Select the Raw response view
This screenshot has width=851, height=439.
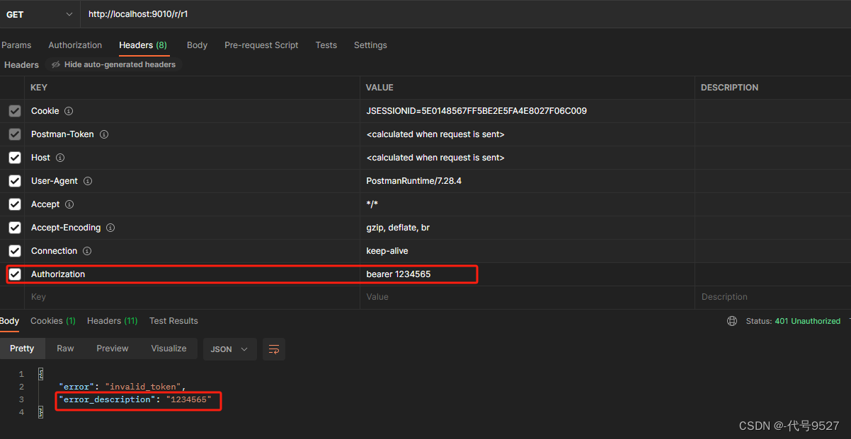(65, 349)
